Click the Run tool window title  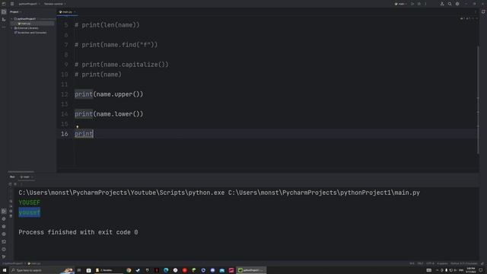[12, 177]
